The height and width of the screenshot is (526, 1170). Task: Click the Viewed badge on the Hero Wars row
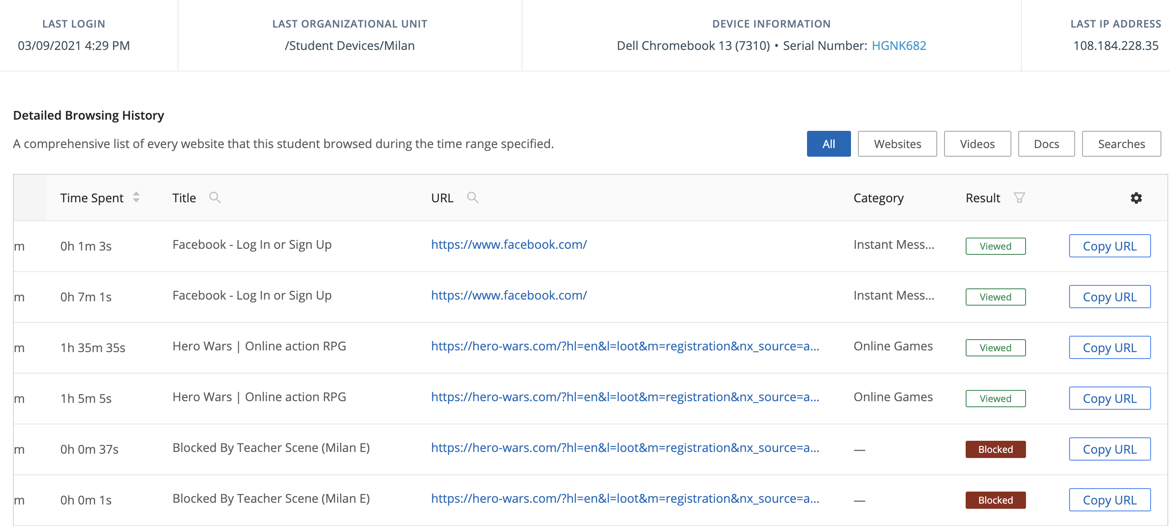pos(995,347)
